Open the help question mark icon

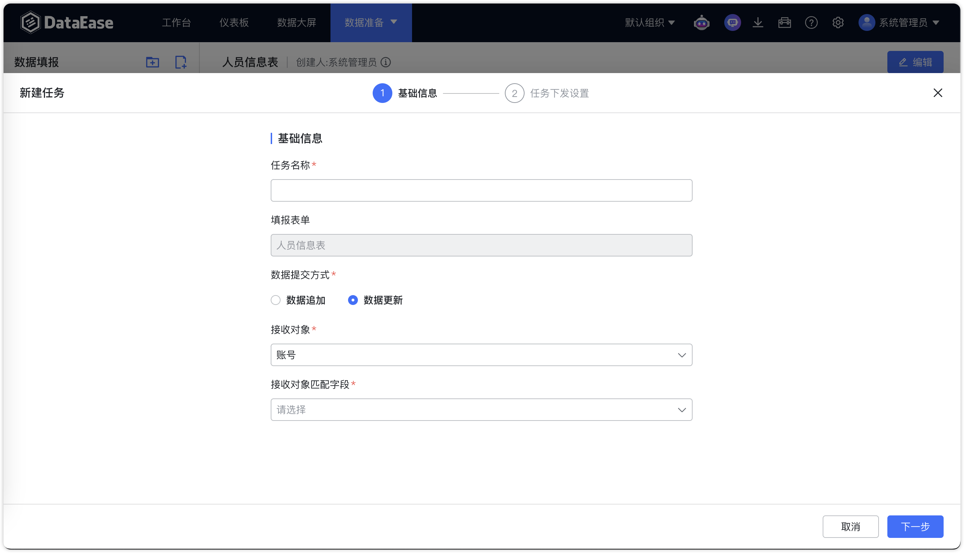pyautogui.click(x=811, y=23)
